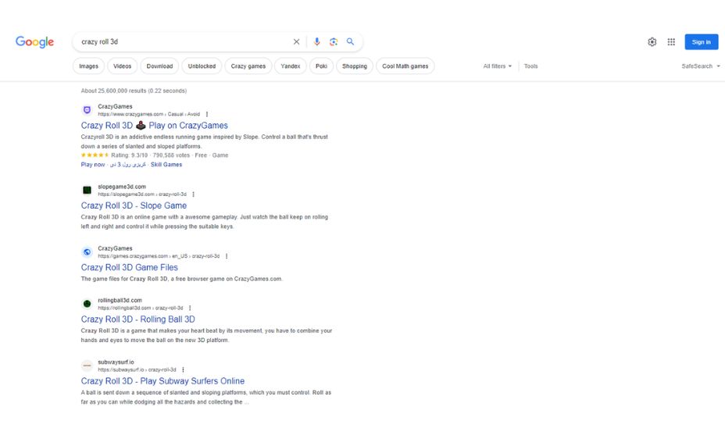This screenshot has width=725, height=435.
Task: Click globe favicon of games.crazygames.com result
Action: (87, 252)
